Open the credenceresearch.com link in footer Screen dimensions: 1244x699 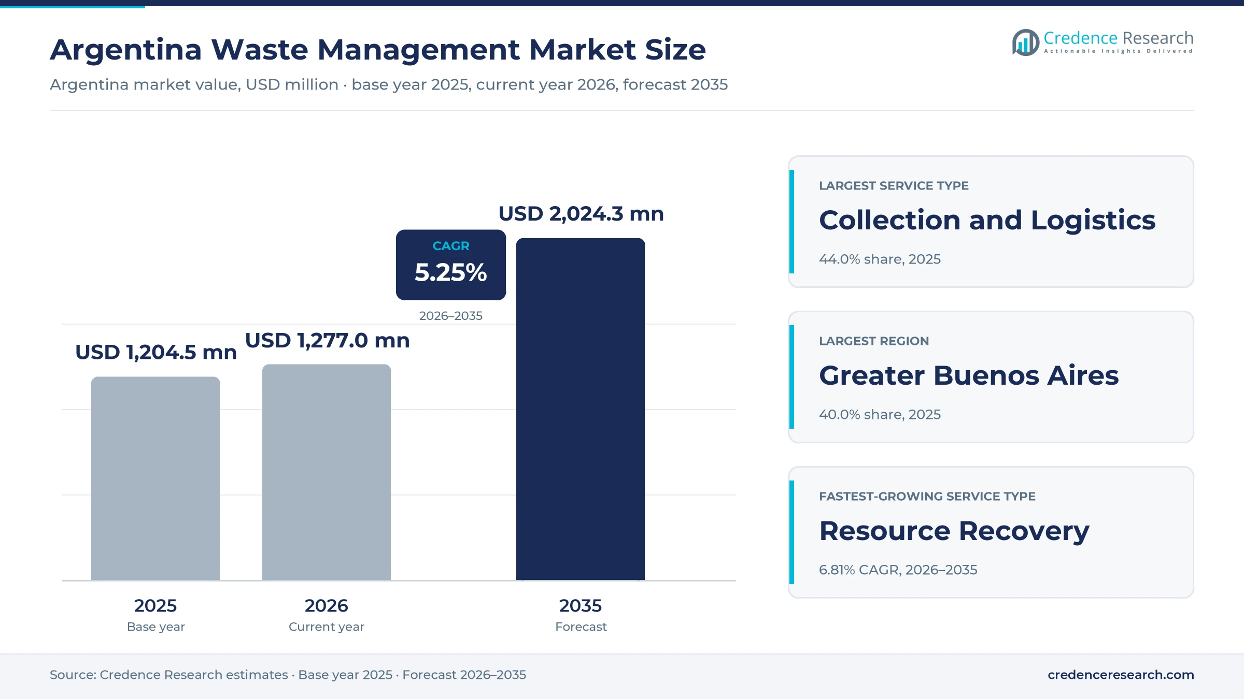pyautogui.click(x=1121, y=675)
